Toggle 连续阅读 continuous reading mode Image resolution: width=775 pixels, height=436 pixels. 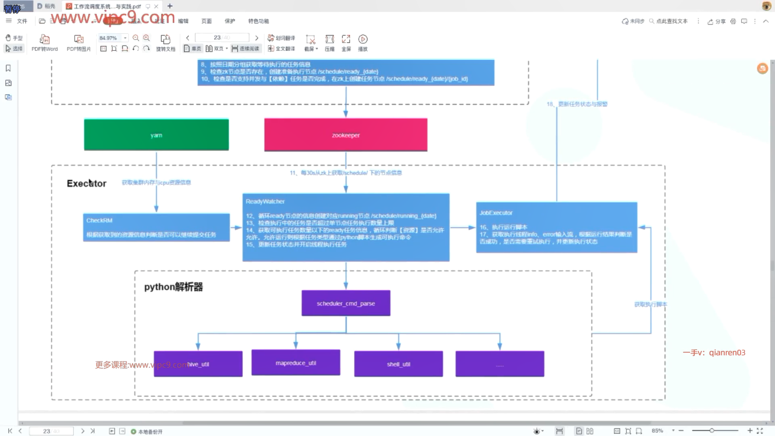click(246, 49)
